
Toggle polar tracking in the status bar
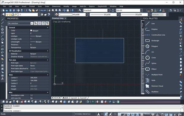click(128, 114)
